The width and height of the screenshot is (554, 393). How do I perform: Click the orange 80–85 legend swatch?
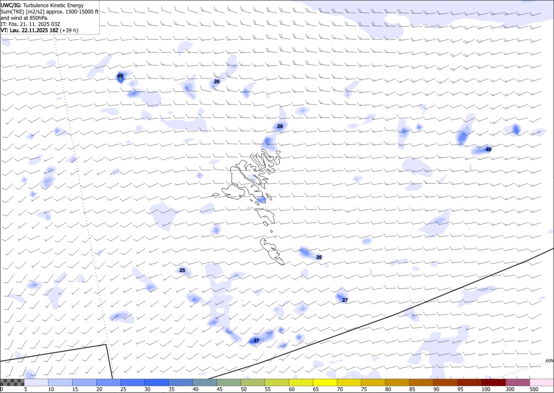(x=397, y=382)
